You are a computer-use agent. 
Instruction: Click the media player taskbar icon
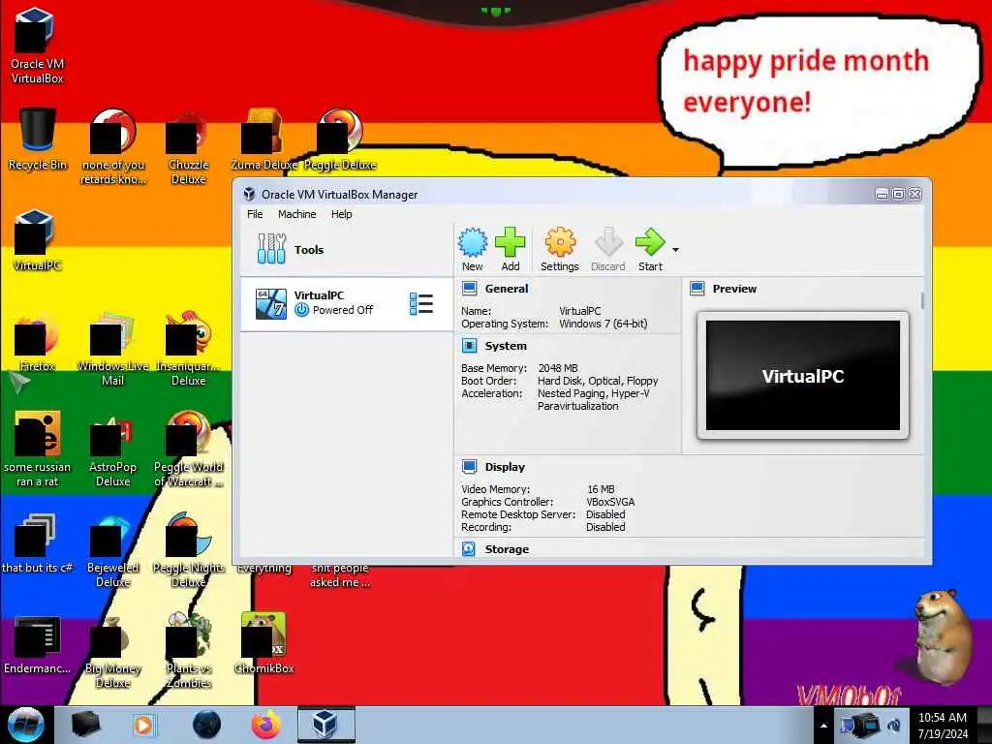point(143,725)
